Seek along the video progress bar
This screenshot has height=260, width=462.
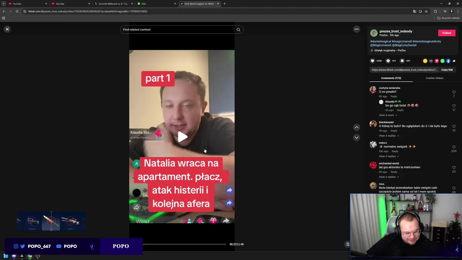(x=185, y=244)
